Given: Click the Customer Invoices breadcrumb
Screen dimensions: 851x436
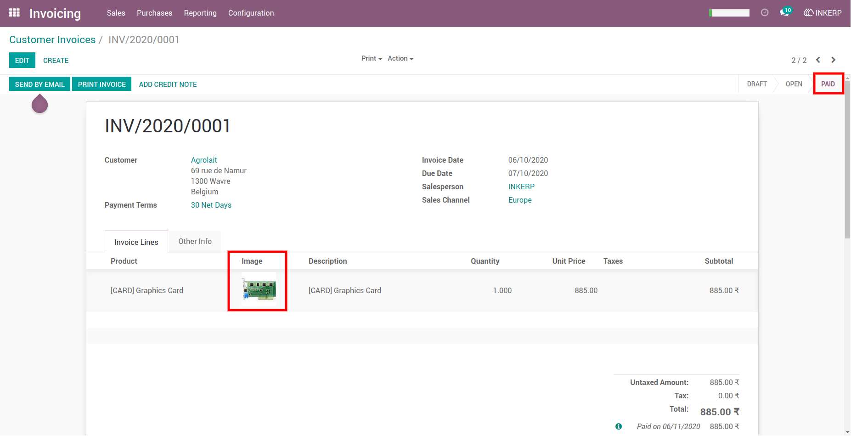Looking at the screenshot, I should pos(52,40).
